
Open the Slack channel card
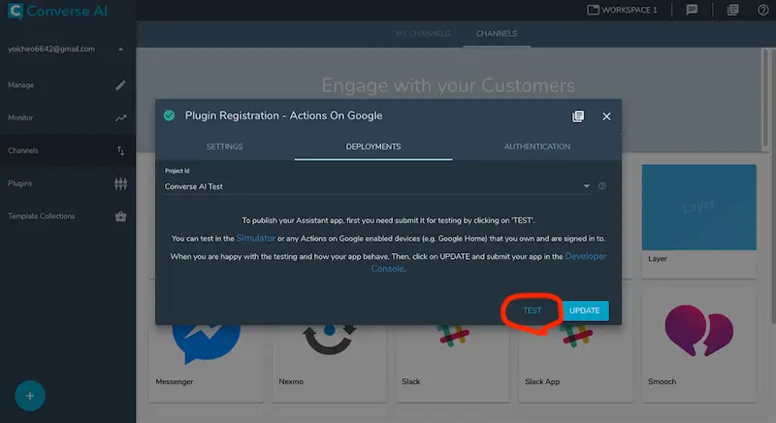tap(452, 364)
